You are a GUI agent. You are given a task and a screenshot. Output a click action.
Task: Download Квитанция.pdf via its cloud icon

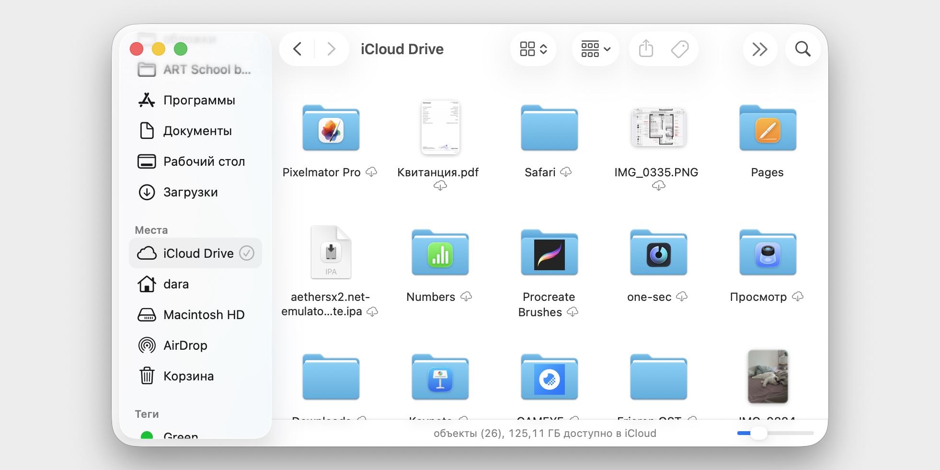coord(441,185)
